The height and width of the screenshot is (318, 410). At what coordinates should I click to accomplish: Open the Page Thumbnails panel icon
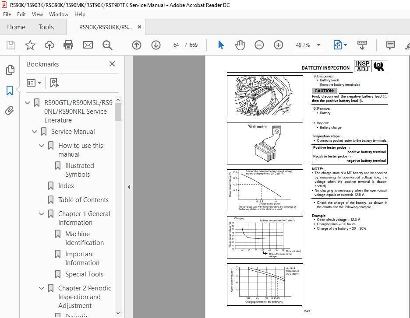pos(10,70)
